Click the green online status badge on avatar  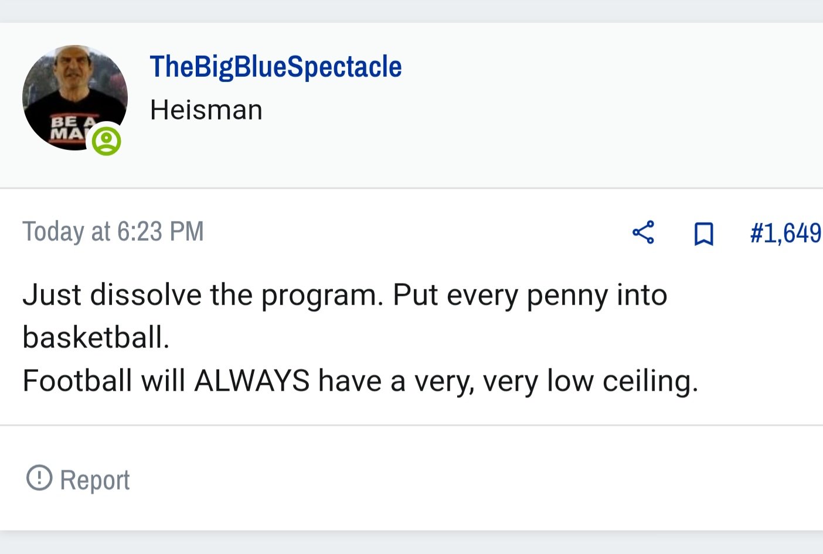[106, 141]
